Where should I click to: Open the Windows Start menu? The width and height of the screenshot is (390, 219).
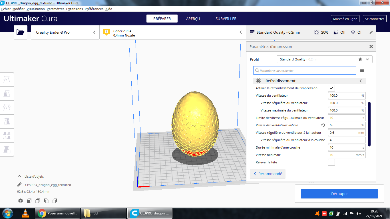(x=7, y=213)
